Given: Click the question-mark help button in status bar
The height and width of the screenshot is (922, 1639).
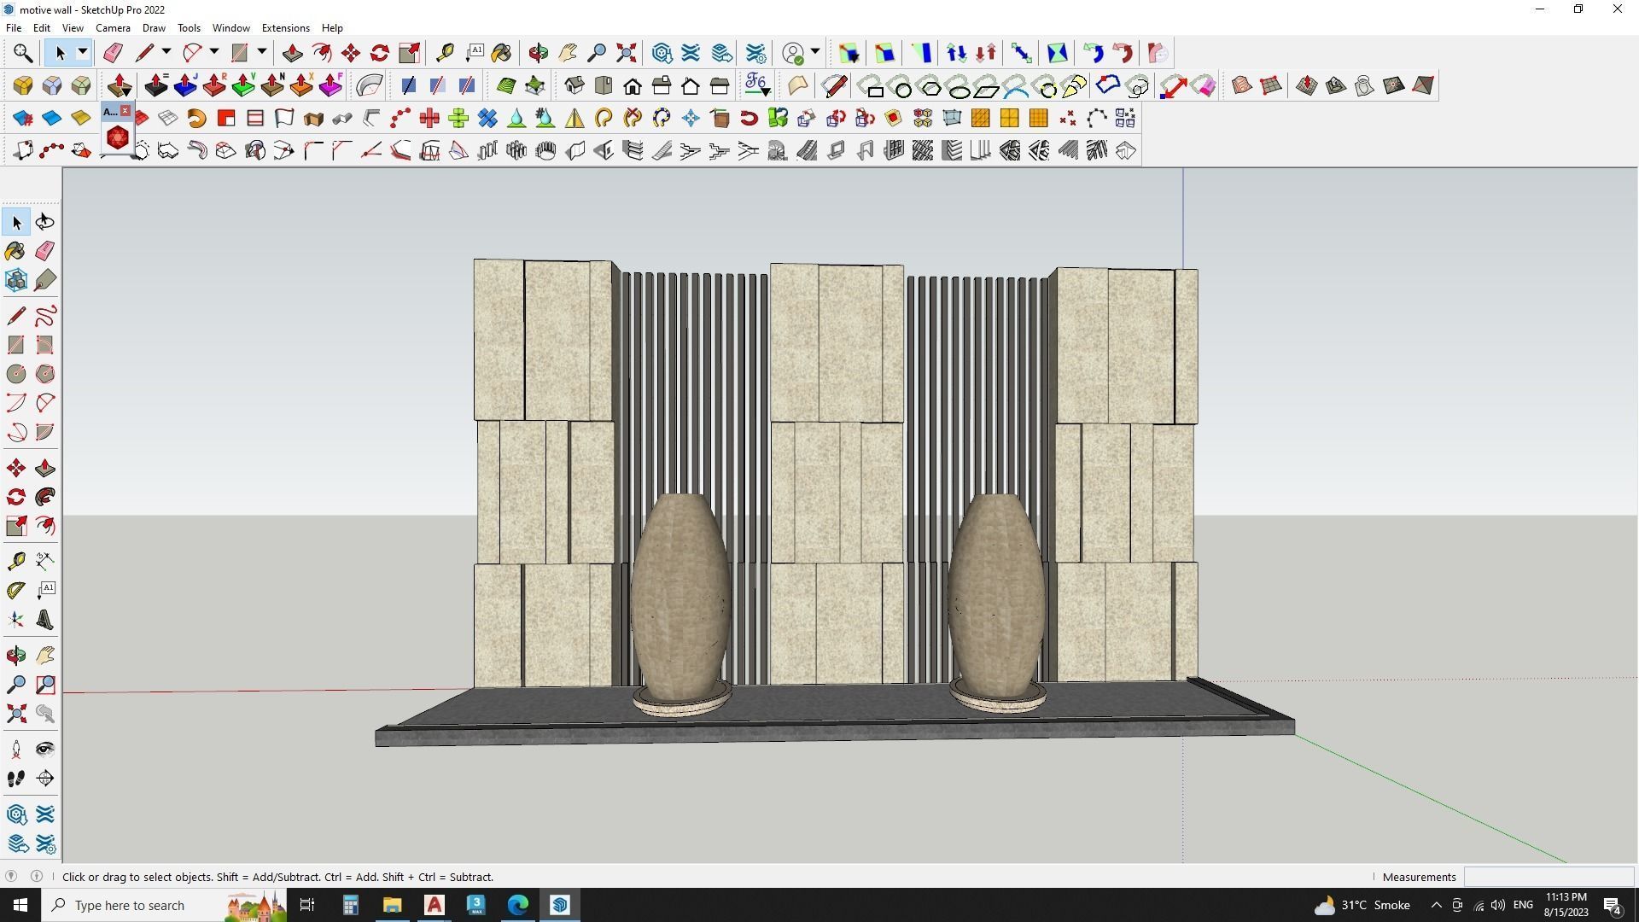Looking at the screenshot, I should (37, 877).
